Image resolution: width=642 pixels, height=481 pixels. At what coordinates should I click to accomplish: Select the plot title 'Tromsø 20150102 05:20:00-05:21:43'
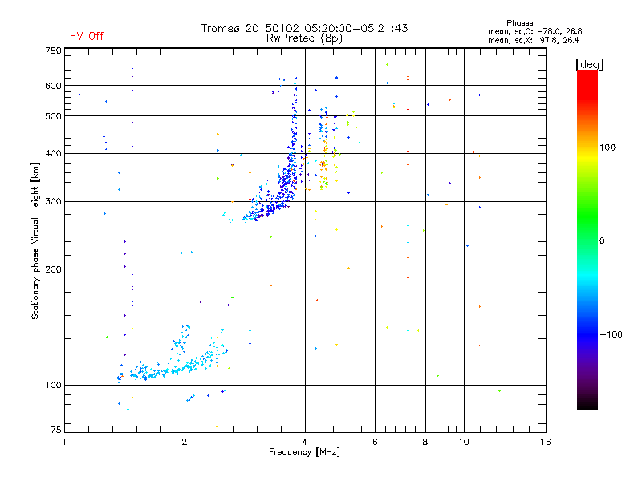304,28
